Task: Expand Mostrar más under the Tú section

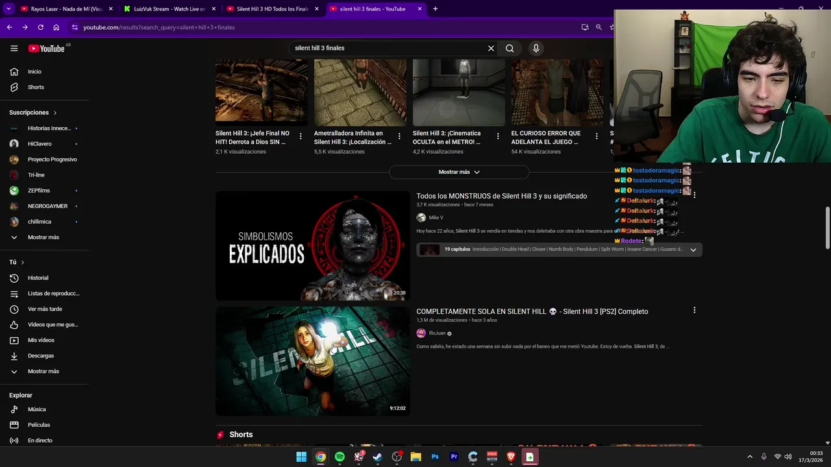Action: (44, 371)
